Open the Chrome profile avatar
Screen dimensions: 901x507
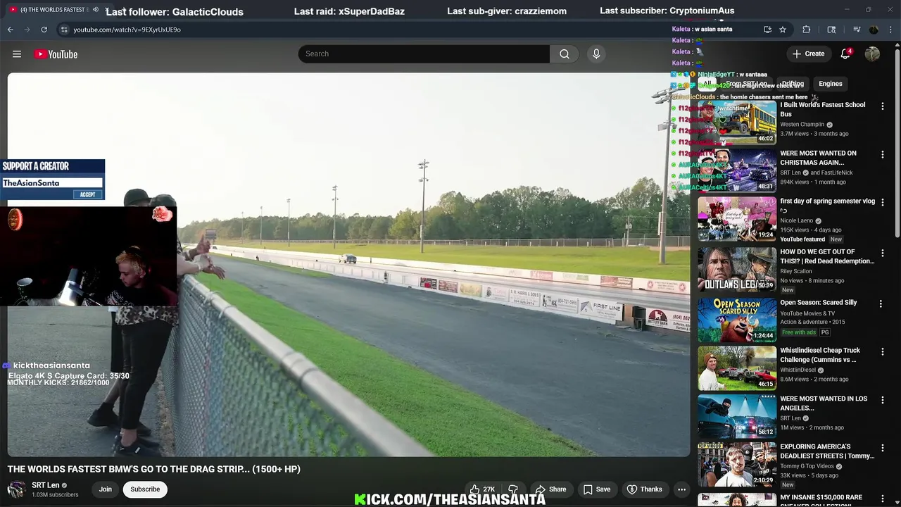point(874,30)
